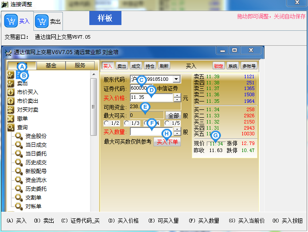Image resolution: width=308 pixels, height=232 pixels.
Task: Click the 新股配号 magnifier icon
Action: pyautogui.click(x=19, y=171)
